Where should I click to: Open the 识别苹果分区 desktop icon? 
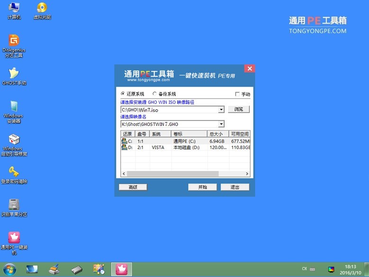[x=14, y=205]
